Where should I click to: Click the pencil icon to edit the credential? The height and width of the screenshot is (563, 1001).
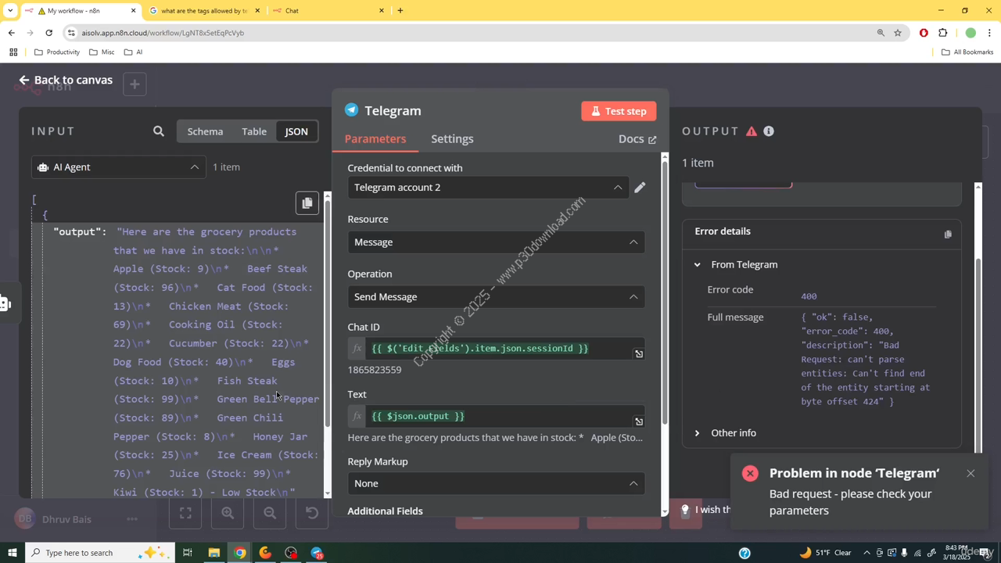click(640, 188)
